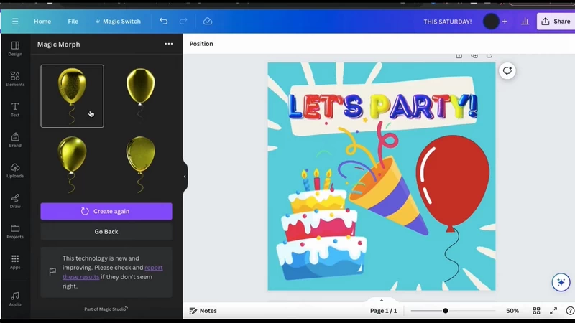This screenshot has width=575, height=323.
Task: Toggle grid view of pages
Action: [x=536, y=311]
